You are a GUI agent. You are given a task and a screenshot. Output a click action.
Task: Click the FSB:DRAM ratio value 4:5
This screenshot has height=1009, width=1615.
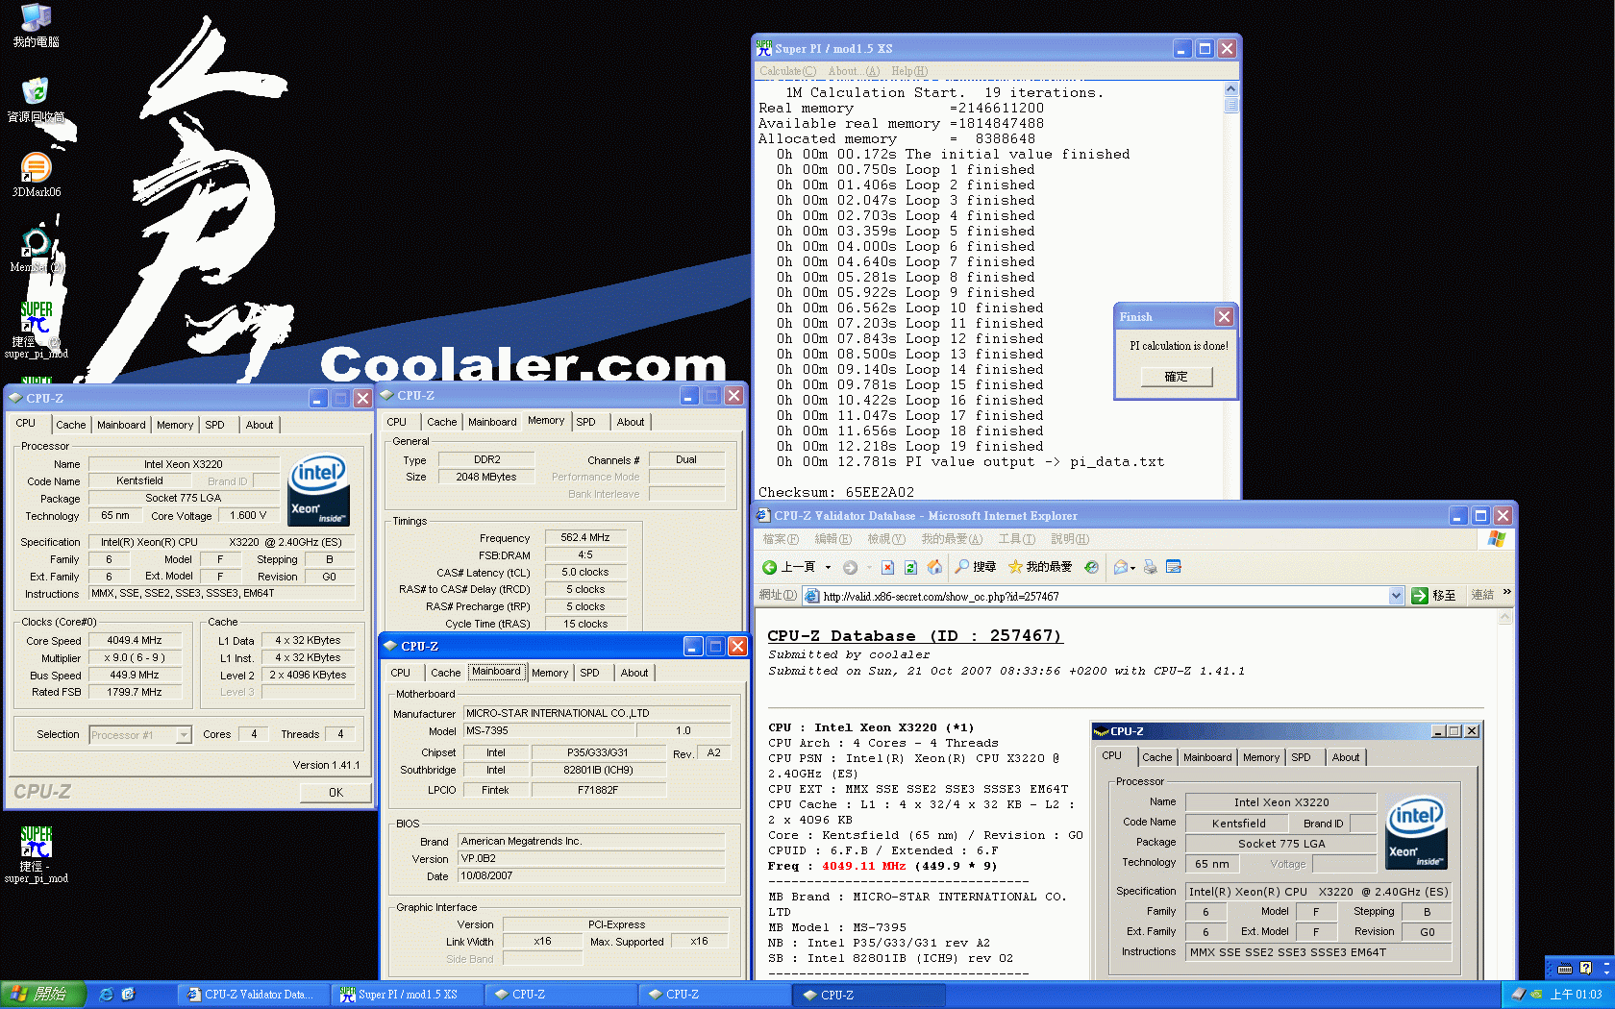tap(585, 554)
